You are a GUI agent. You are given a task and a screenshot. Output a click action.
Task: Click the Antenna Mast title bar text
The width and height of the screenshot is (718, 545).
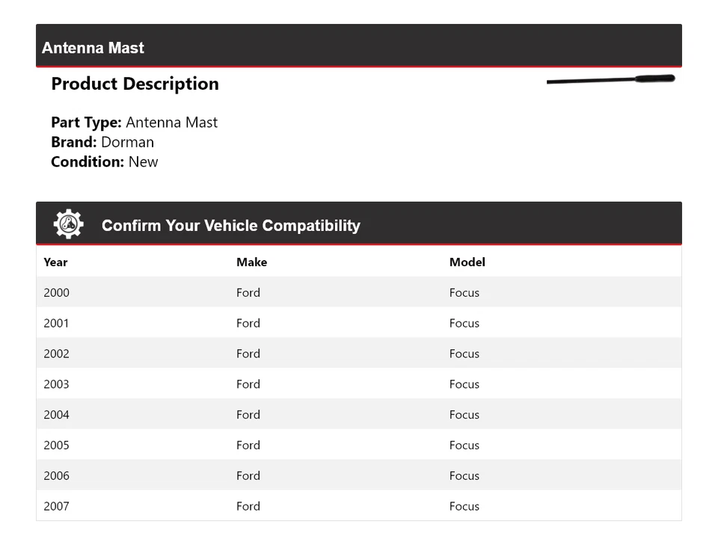pyautogui.click(x=93, y=48)
